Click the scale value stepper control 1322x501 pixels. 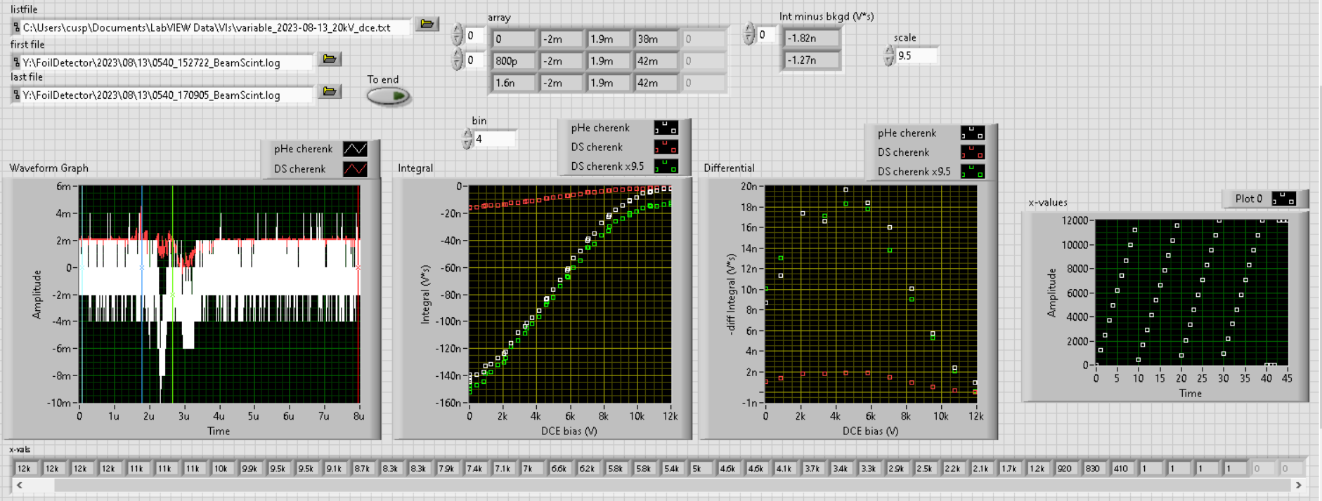[889, 55]
